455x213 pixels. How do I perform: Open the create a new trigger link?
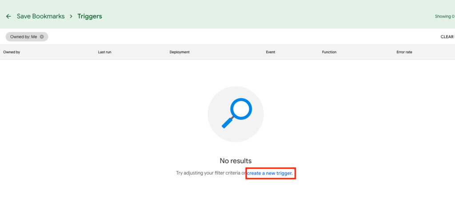[x=270, y=174]
